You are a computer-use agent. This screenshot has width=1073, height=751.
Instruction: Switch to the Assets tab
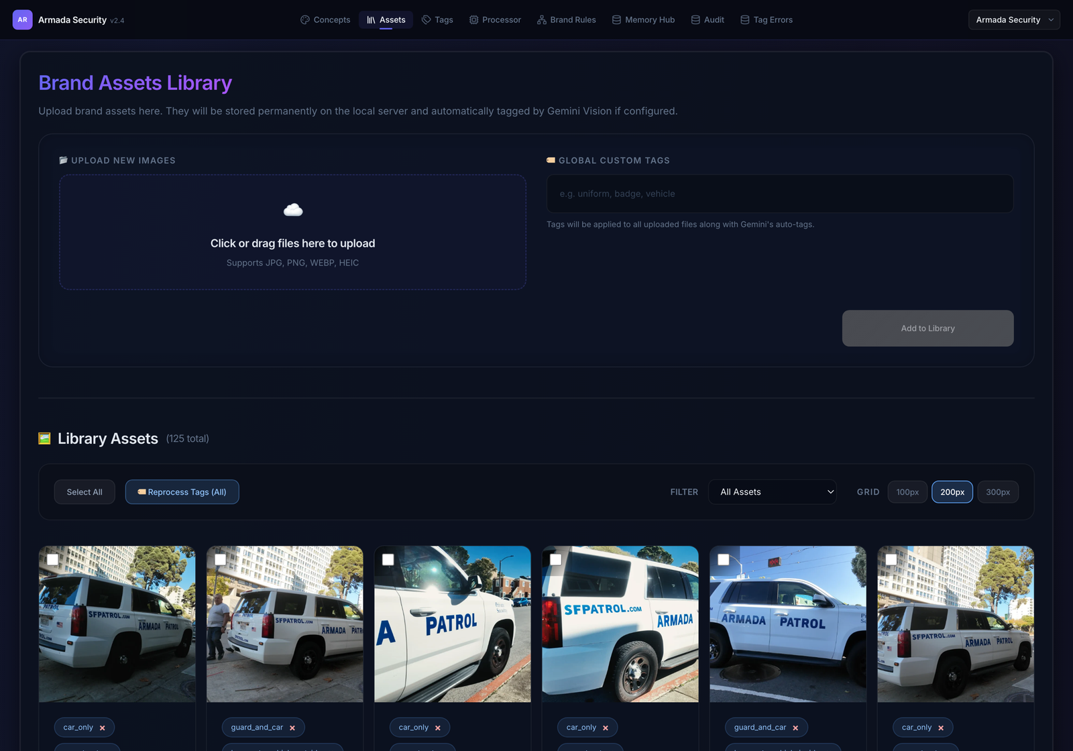pos(386,19)
